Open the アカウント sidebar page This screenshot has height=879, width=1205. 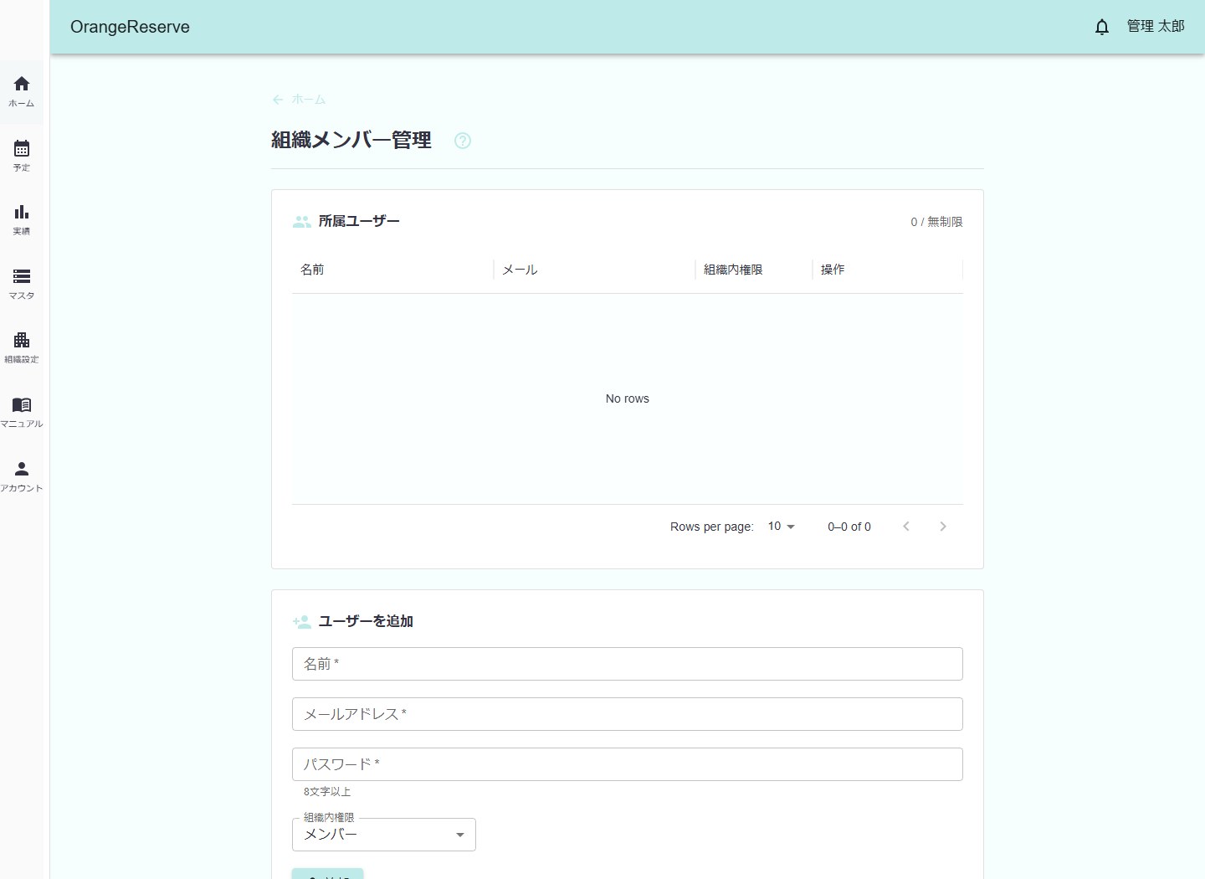point(22,477)
